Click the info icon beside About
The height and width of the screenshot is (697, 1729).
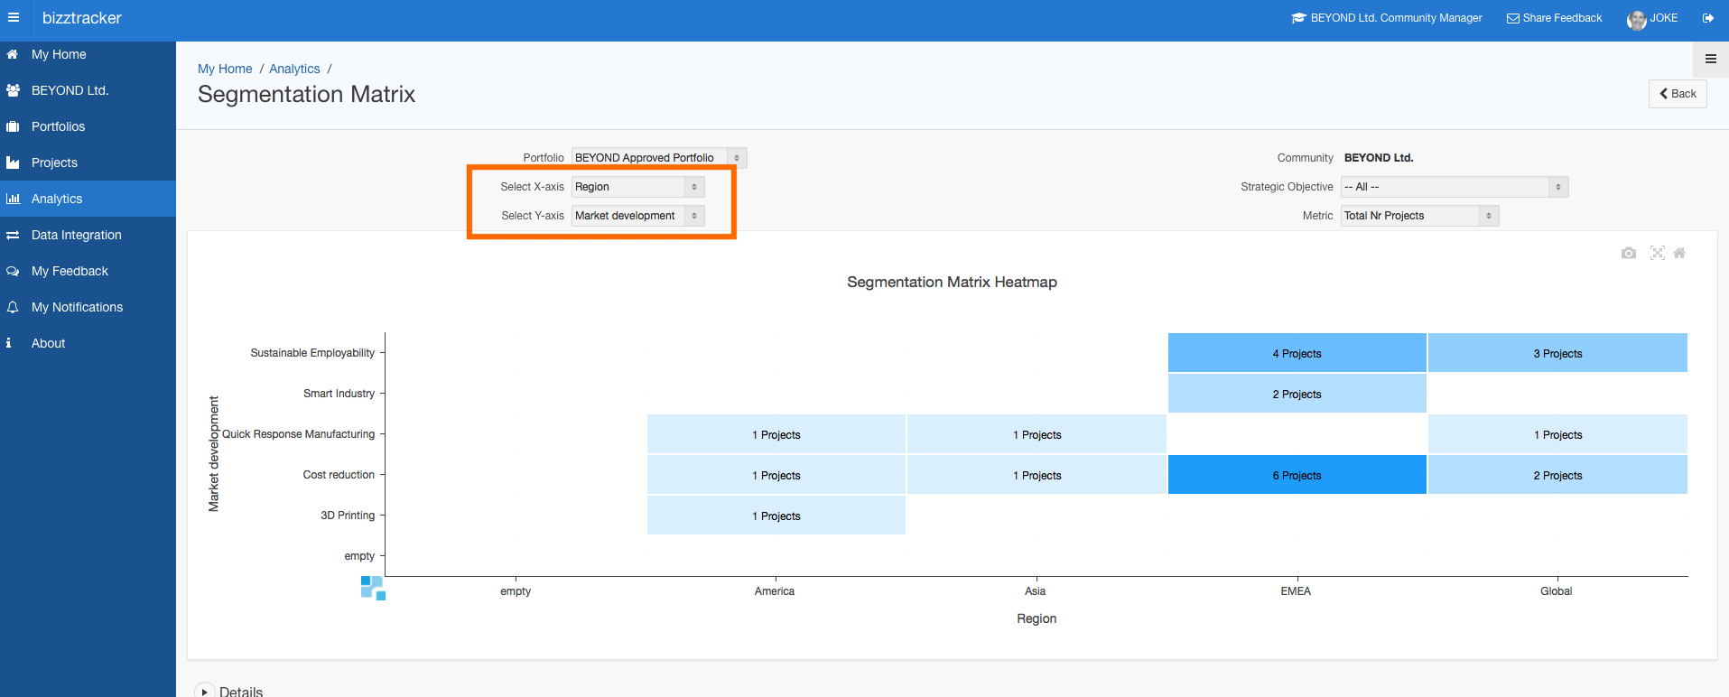point(9,343)
